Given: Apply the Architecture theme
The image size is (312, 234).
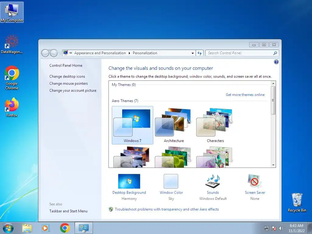Looking at the screenshot, I should pos(174,125).
